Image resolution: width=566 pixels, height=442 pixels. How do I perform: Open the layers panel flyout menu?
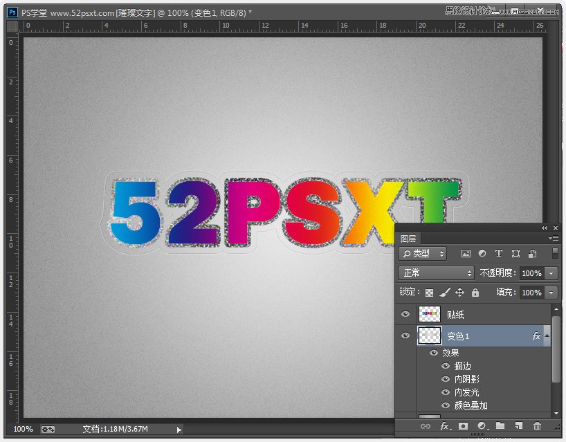coord(554,238)
